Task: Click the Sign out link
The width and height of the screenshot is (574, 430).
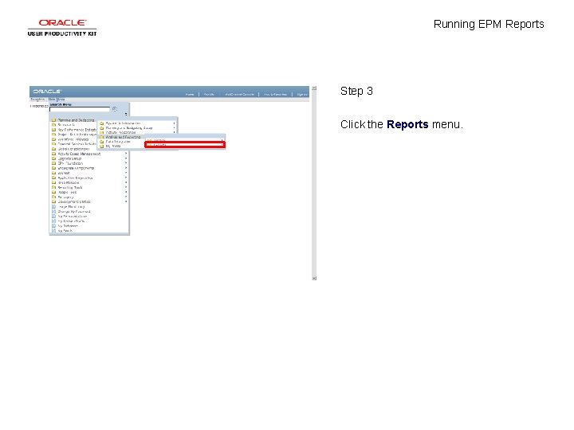Action: pyautogui.click(x=302, y=94)
